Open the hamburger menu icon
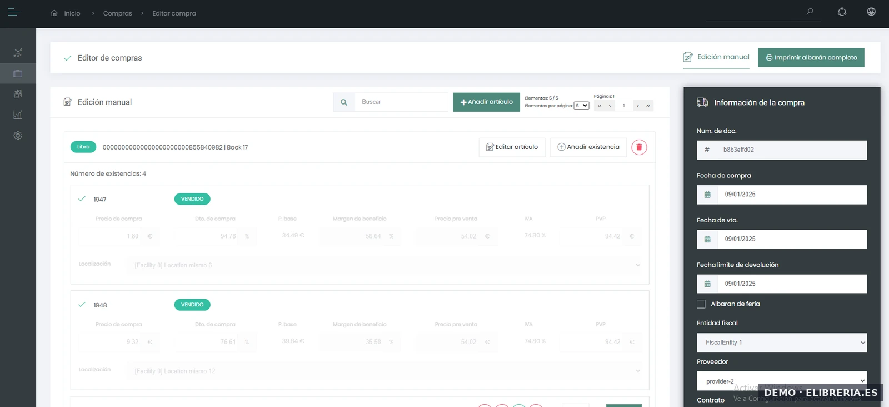Image resolution: width=889 pixels, height=407 pixels. 14,12
